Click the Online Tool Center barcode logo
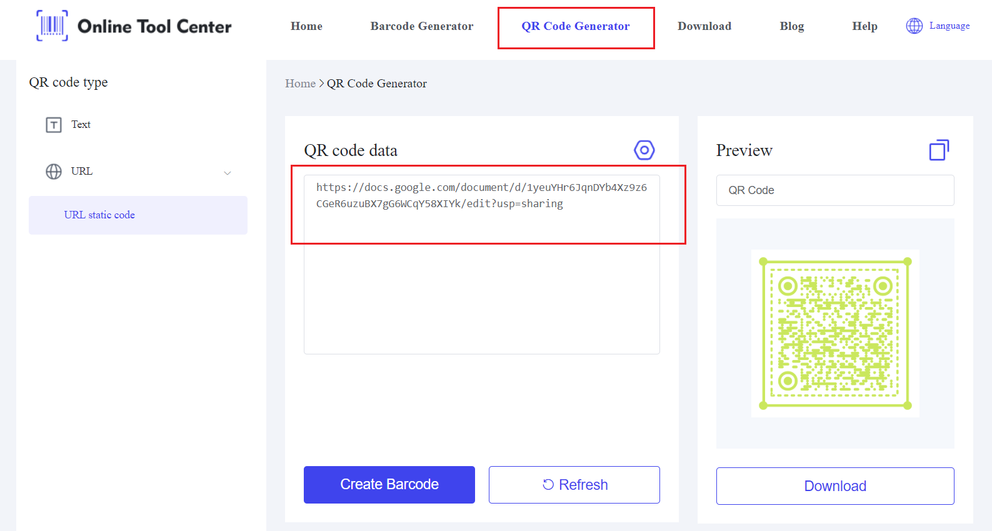This screenshot has height=531, width=992. point(52,26)
